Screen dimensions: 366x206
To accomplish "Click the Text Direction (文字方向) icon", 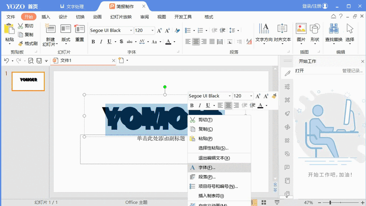I will tap(264, 29).
